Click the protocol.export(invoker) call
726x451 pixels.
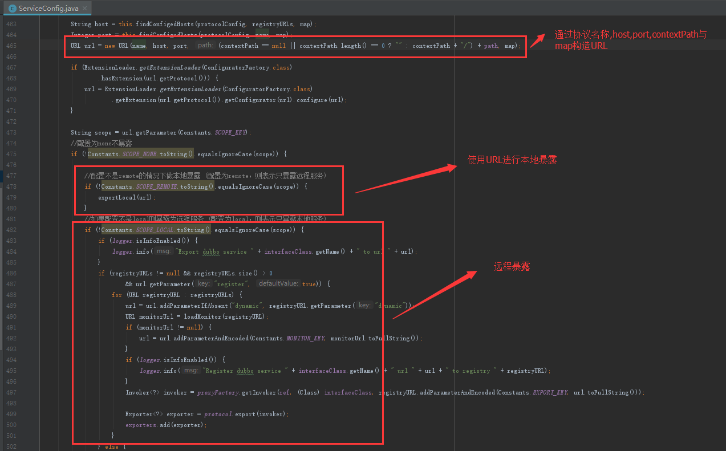[246, 414]
